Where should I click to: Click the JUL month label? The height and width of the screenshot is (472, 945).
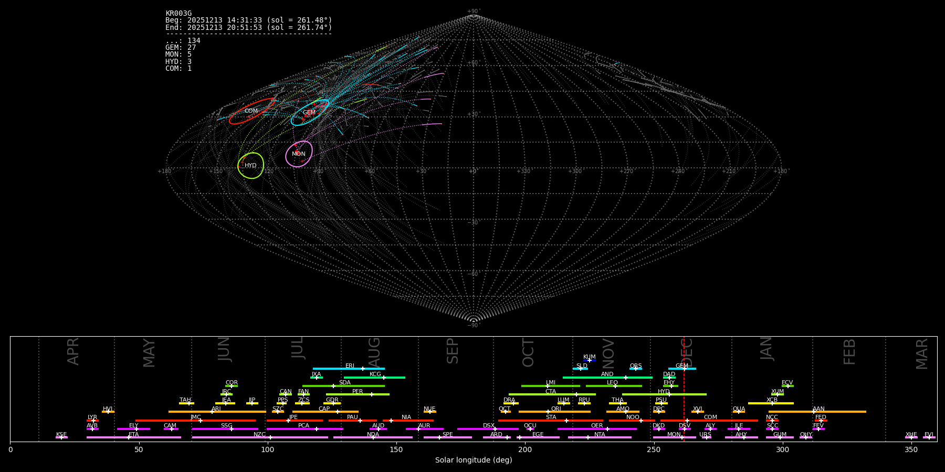pyautogui.click(x=298, y=348)
